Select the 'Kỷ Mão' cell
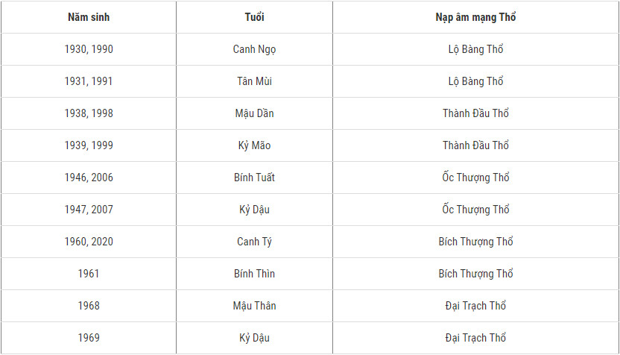This screenshot has width=620, height=355. coord(254,145)
